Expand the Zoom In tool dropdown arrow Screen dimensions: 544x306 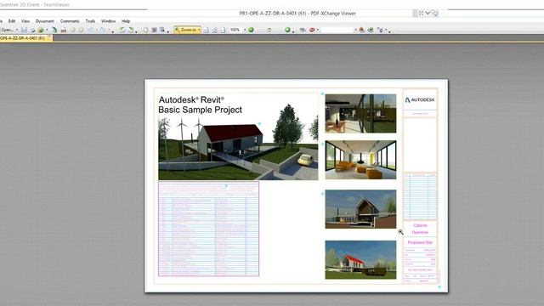click(x=199, y=31)
